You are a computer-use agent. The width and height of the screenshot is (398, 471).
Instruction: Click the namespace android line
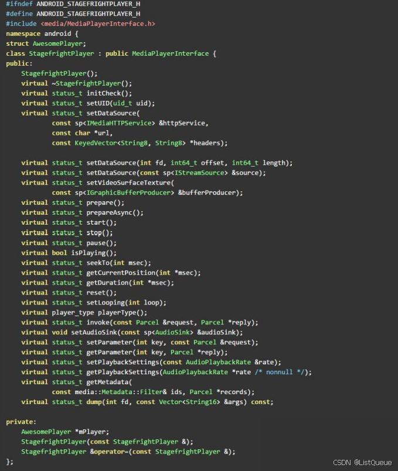[x=42, y=33]
